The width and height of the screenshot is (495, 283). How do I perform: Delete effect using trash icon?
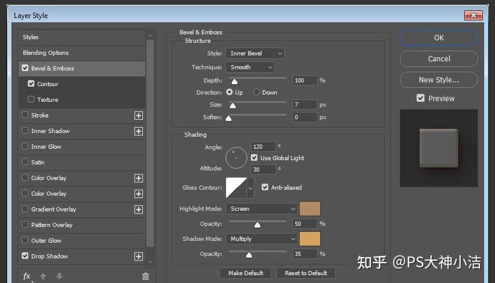pyautogui.click(x=145, y=276)
